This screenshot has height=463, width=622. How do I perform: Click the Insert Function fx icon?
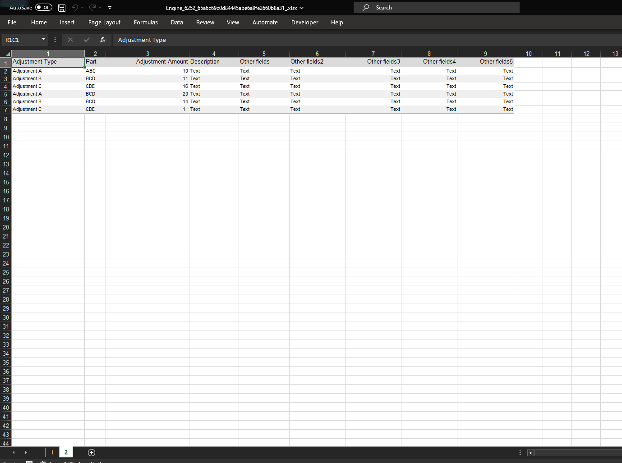tap(103, 40)
